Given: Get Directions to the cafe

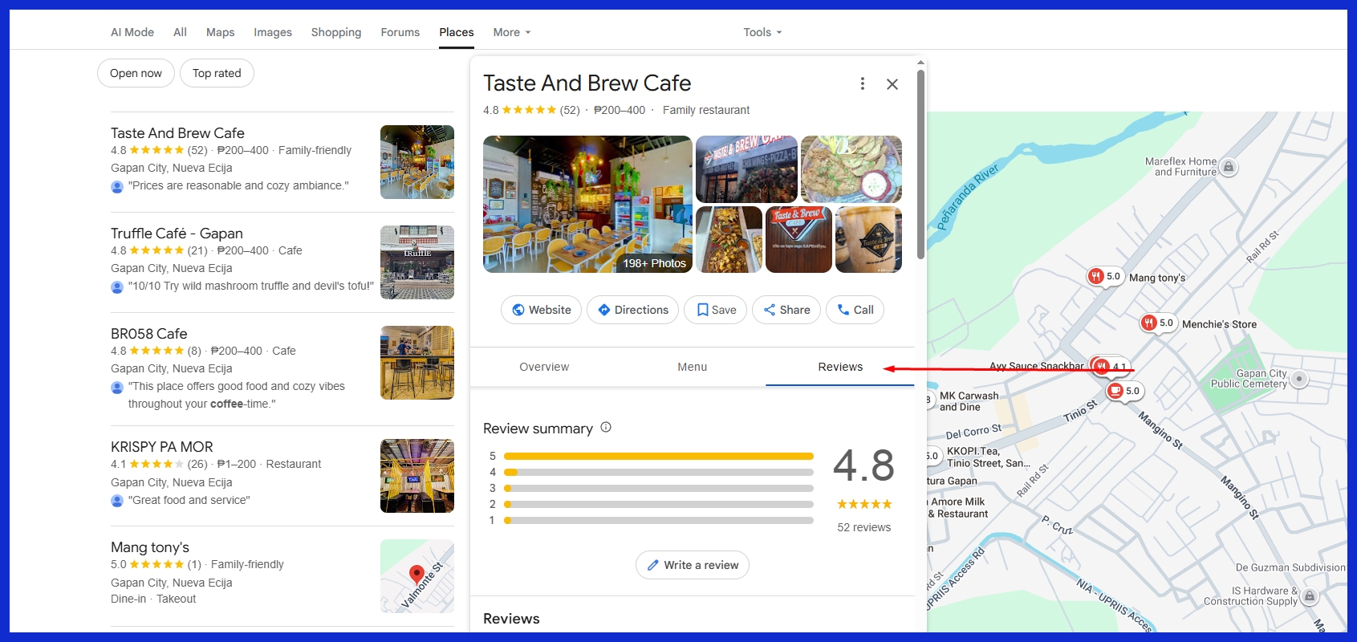Looking at the screenshot, I should 632,310.
